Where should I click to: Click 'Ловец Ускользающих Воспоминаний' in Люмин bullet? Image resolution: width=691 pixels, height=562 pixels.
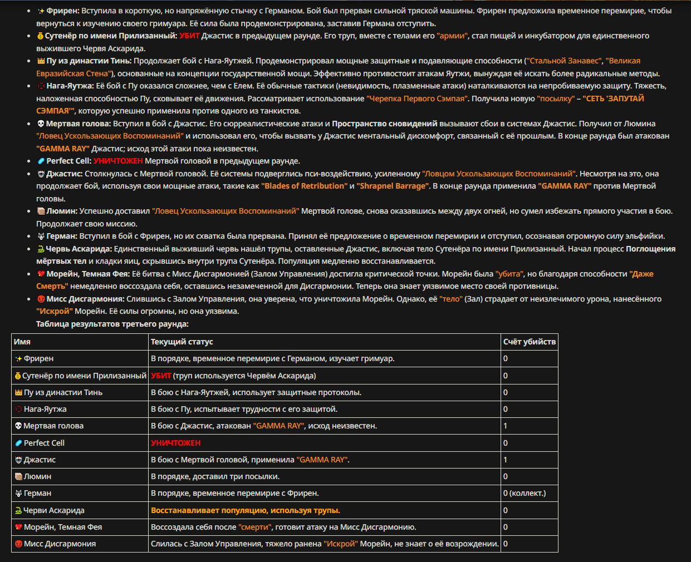(226, 211)
